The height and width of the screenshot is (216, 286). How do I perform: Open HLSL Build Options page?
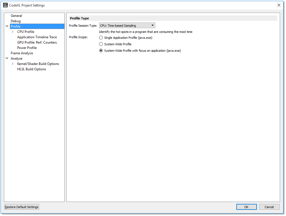pos(32,69)
